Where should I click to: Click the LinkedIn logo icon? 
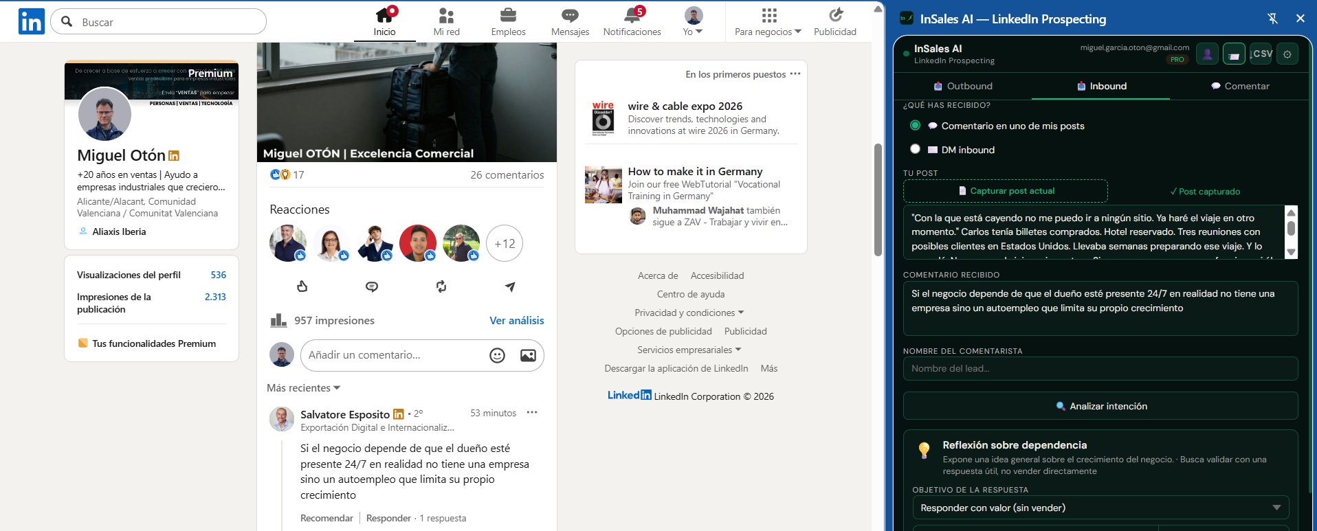32,22
